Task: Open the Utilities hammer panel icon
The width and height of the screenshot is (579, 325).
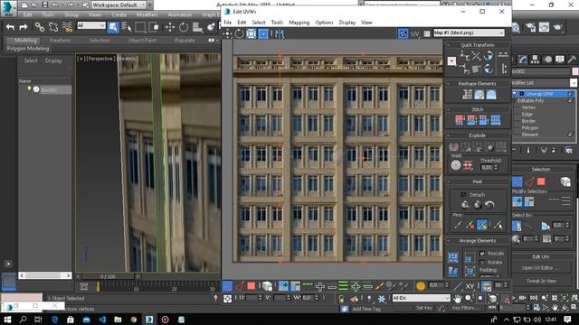Action: pos(572,60)
